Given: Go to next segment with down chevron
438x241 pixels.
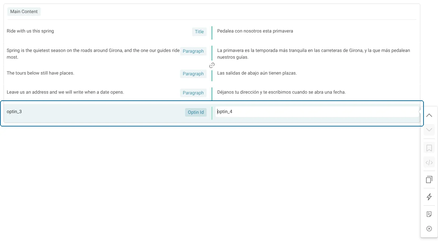Looking at the screenshot, I should 429,130.
